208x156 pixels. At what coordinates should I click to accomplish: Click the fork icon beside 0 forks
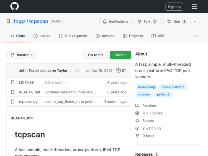(137, 136)
